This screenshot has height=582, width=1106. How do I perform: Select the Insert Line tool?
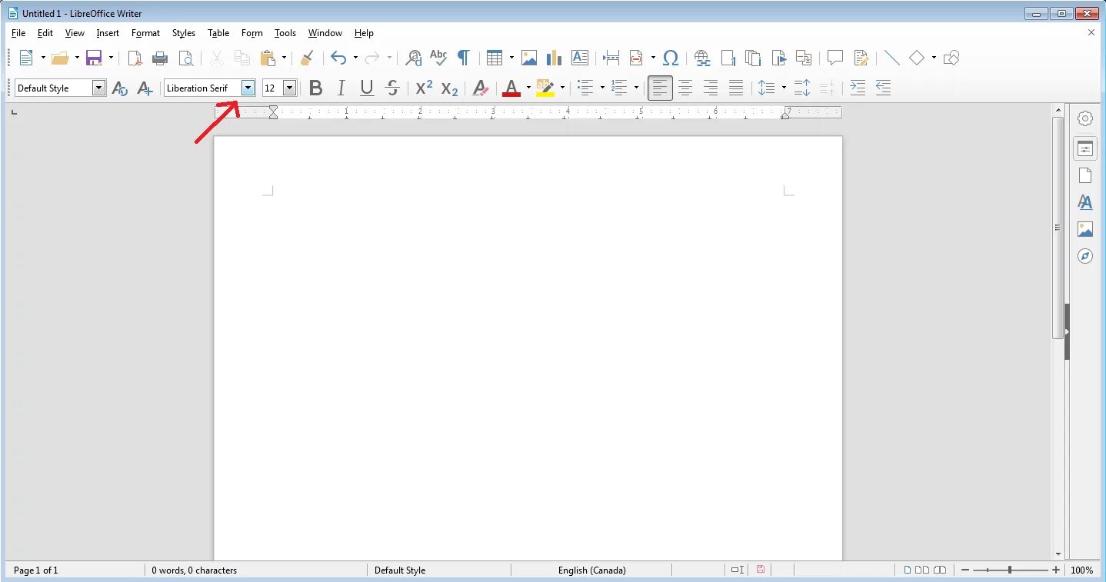coord(891,58)
